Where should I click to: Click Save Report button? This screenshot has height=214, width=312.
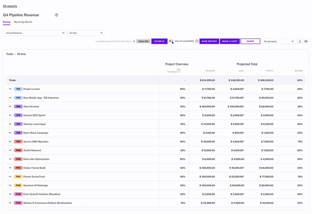click(209, 41)
